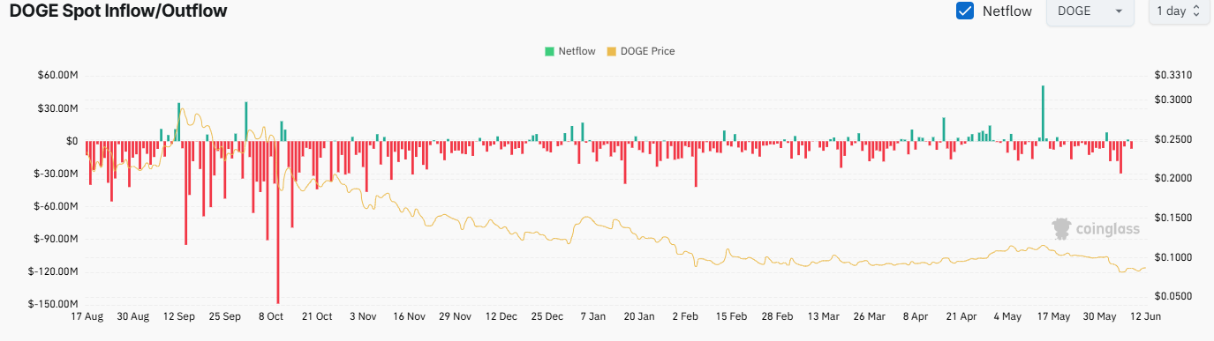Click the 29 Nov date label
Viewport: 1214px width, 341px height.
pos(455,316)
